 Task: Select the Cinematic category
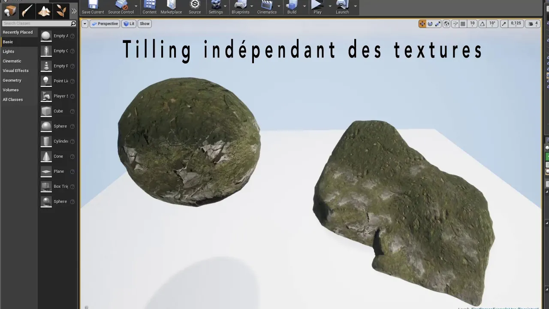(x=19, y=61)
